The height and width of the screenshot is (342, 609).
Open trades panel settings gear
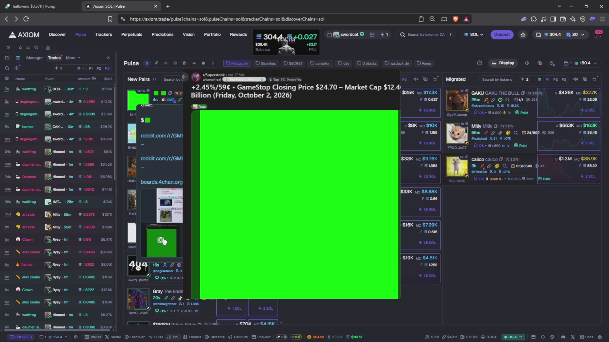pos(16,68)
